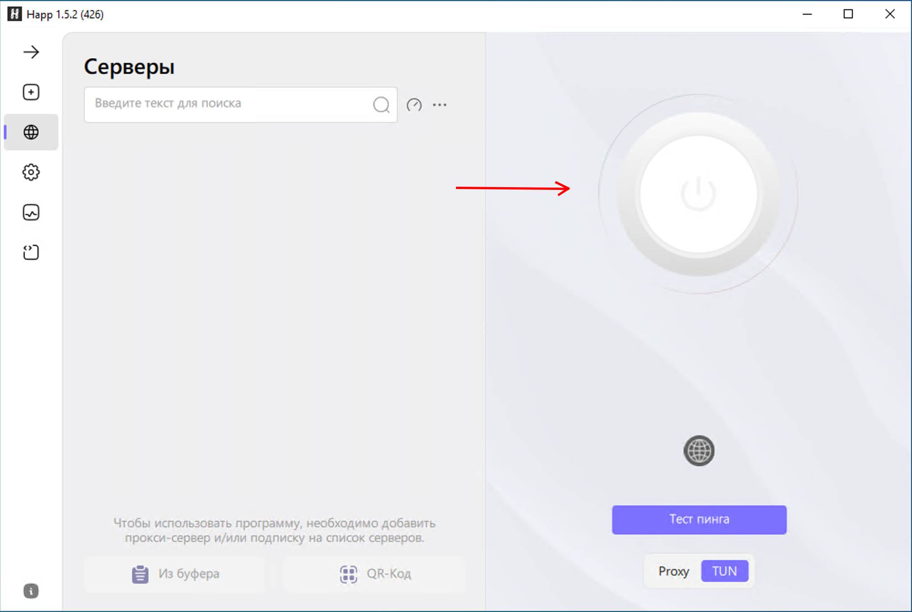Import server configuration via Из буфера
Image resolution: width=912 pixels, height=612 pixels.
coord(174,574)
